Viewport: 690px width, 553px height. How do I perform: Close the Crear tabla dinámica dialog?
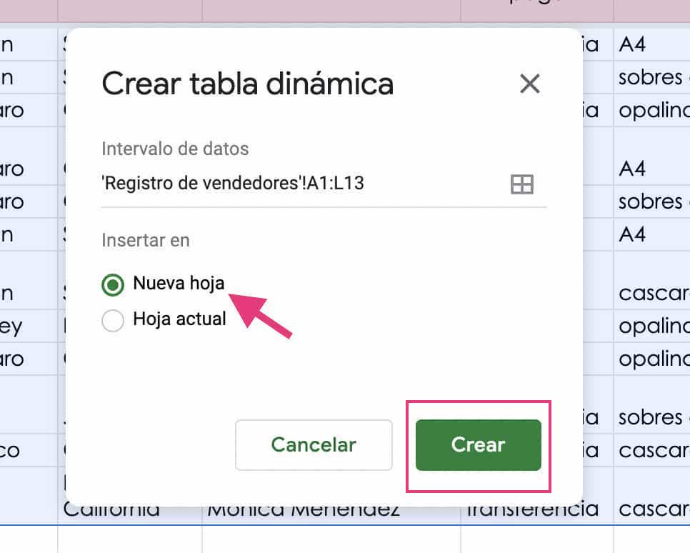[529, 84]
